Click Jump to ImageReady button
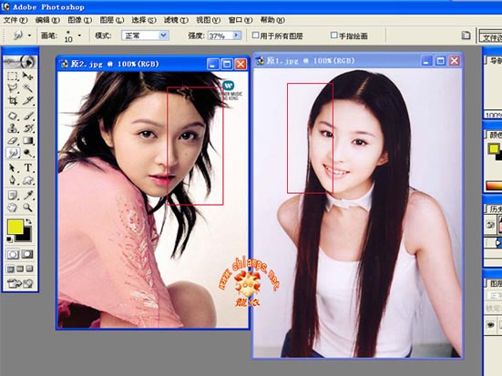This screenshot has width=502, height=376. coord(20,283)
